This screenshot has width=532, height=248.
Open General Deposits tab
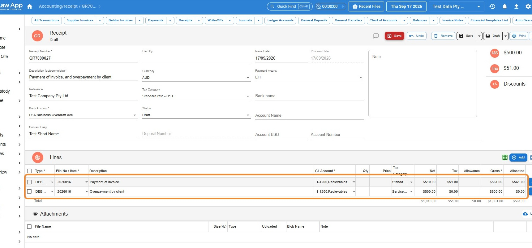click(x=314, y=20)
